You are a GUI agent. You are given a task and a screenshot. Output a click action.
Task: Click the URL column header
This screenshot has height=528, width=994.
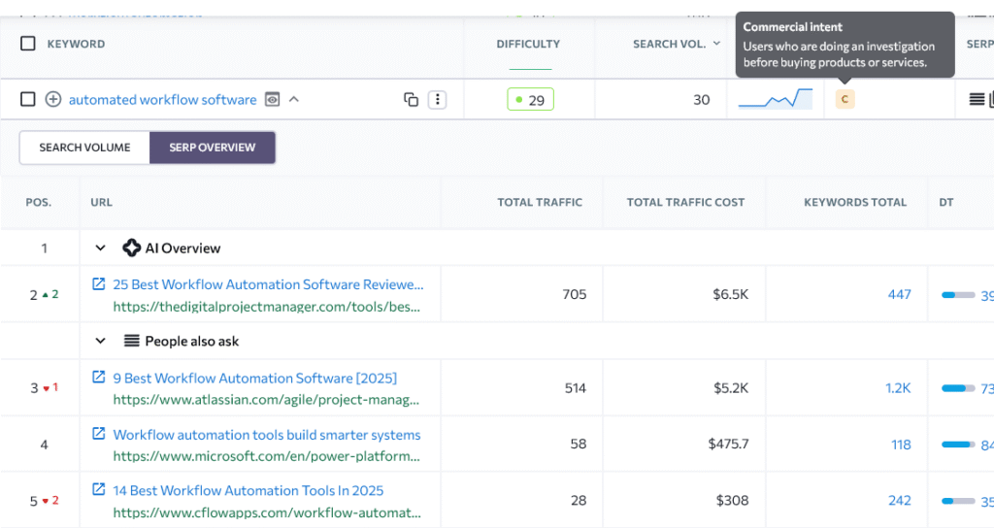[101, 202]
